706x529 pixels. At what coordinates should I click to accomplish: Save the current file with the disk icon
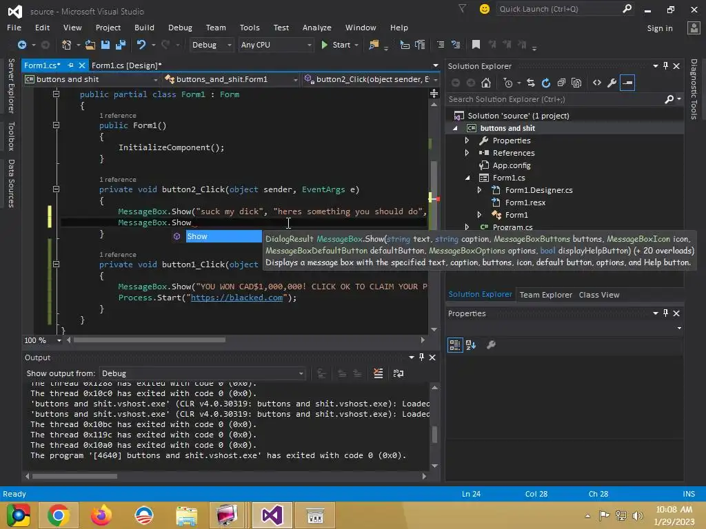(105, 45)
